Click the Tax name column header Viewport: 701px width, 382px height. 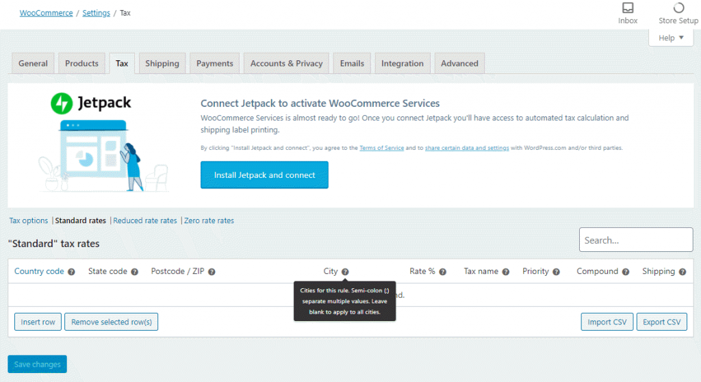point(481,271)
